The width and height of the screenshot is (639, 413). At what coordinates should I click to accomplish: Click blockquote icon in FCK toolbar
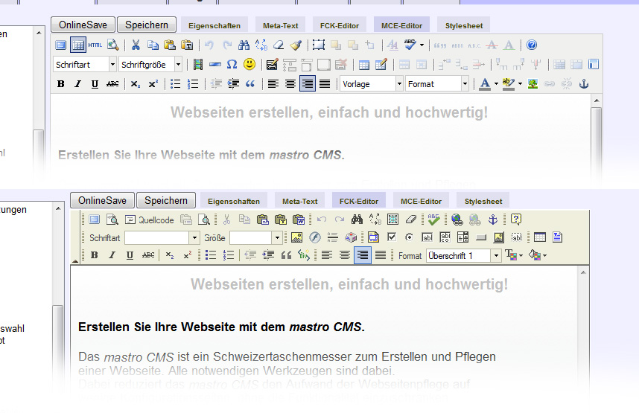(x=286, y=255)
